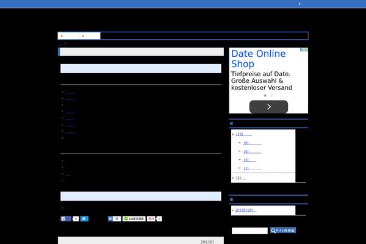Open the AdChoices icon on the ad
This screenshot has height=244, width=366.
(x=302, y=50)
